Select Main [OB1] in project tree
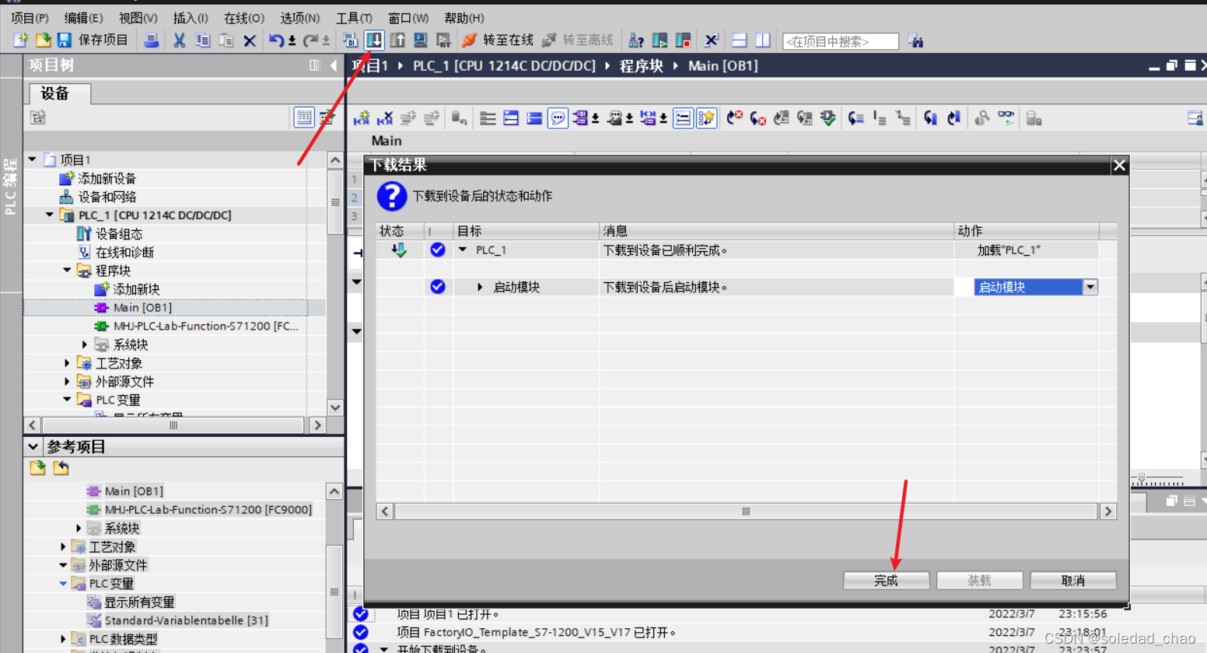The image size is (1207, 653). pos(142,307)
